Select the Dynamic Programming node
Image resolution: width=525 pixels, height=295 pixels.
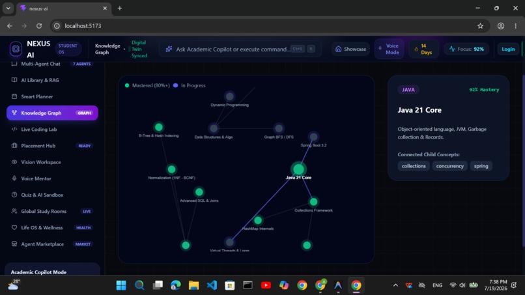coord(229,96)
